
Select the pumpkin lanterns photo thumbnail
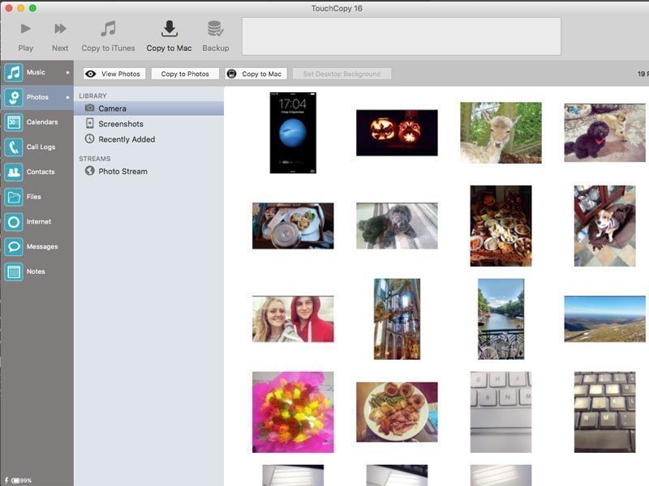pyautogui.click(x=397, y=133)
